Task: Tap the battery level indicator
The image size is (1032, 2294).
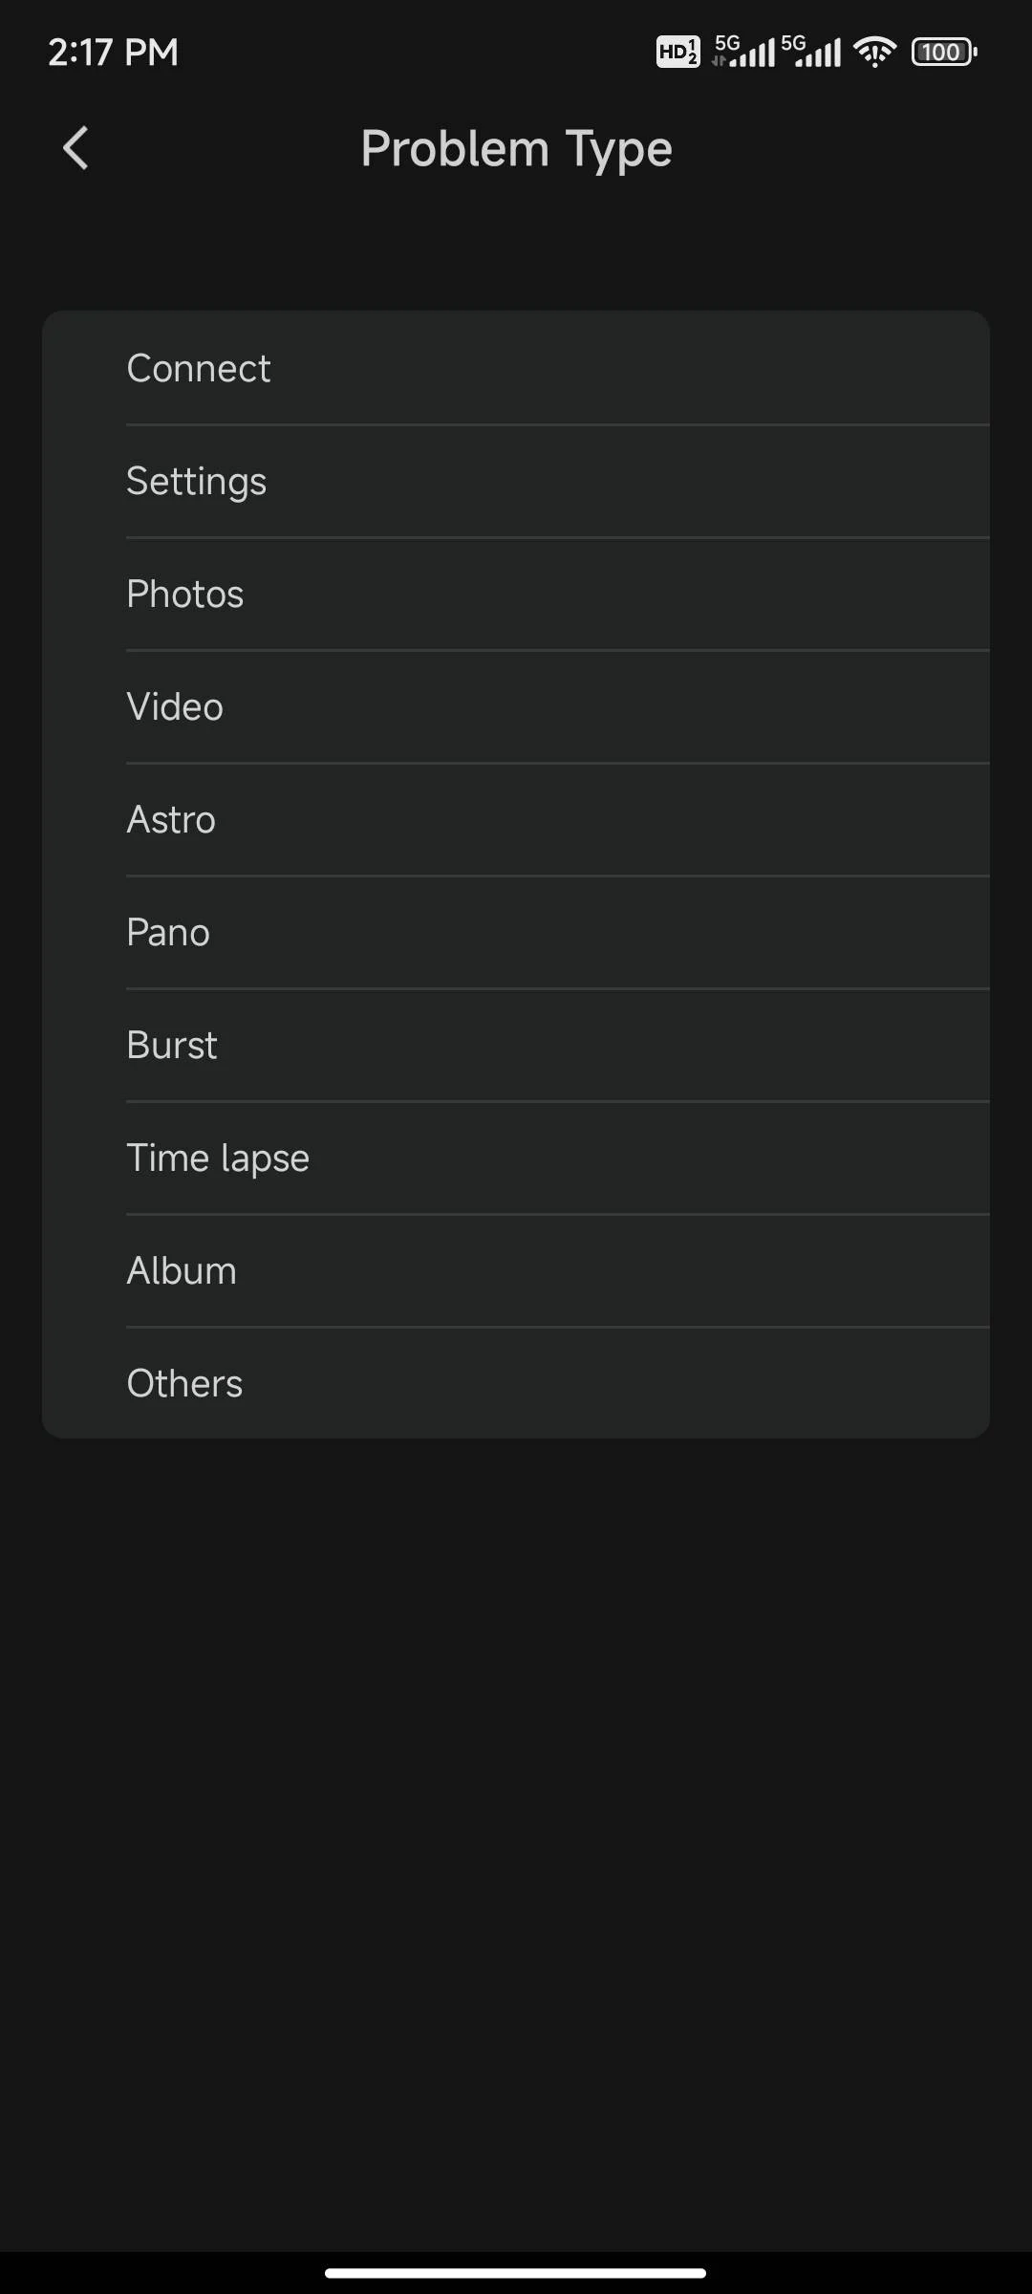Action: pyautogui.click(x=944, y=52)
